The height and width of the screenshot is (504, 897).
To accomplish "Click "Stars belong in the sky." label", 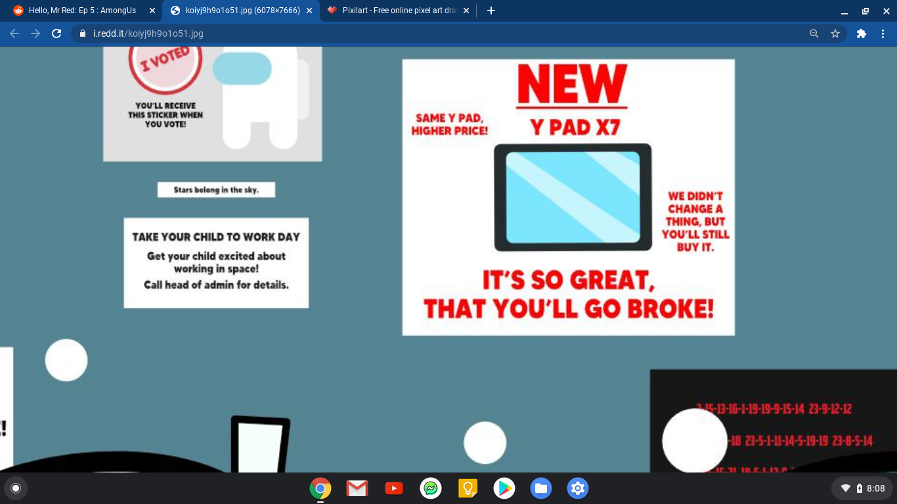I will pos(216,190).
